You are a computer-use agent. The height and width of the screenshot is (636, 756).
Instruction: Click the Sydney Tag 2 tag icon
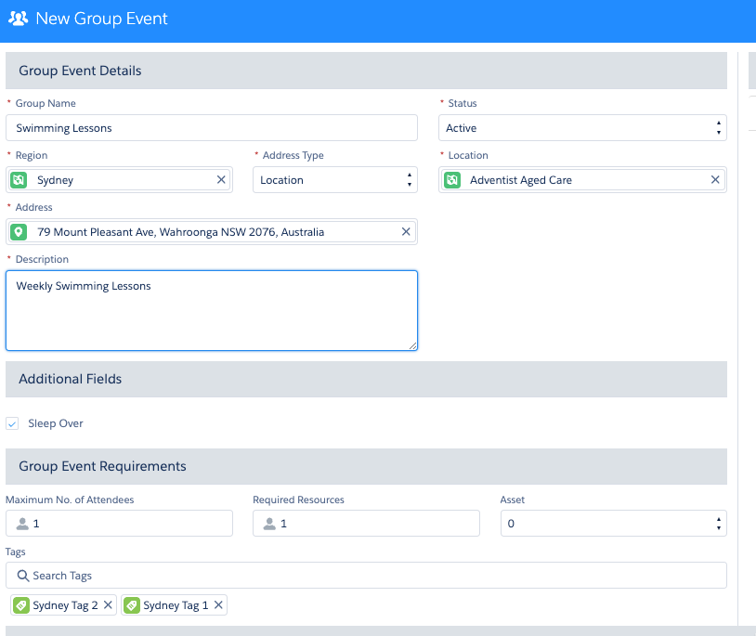point(21,605)
